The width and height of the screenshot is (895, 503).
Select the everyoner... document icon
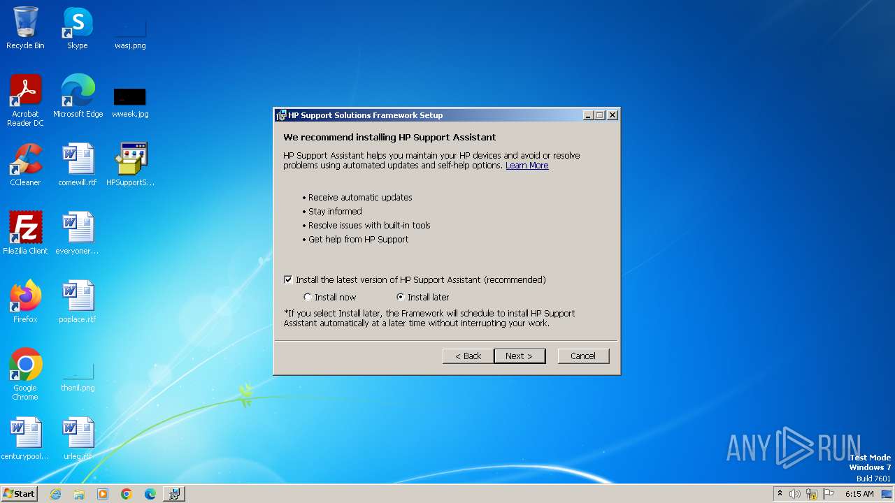point(78,233)
